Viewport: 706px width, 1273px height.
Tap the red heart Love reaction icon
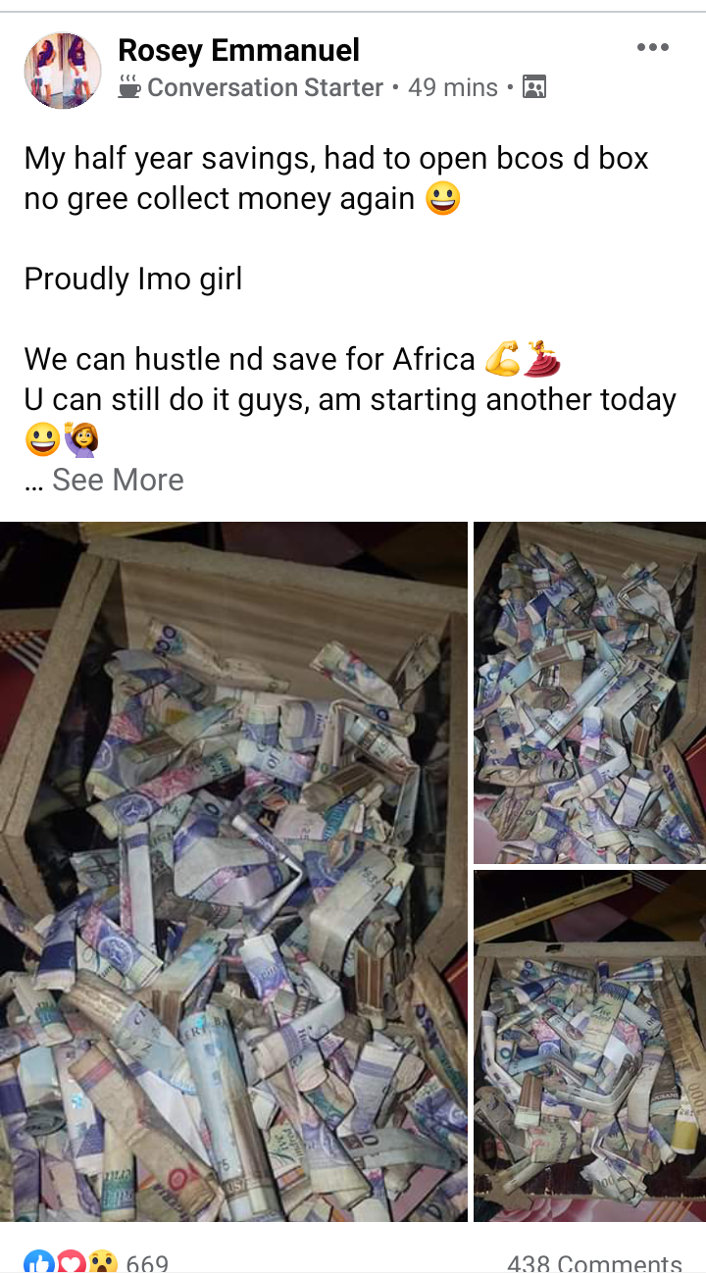(71, 1261)
